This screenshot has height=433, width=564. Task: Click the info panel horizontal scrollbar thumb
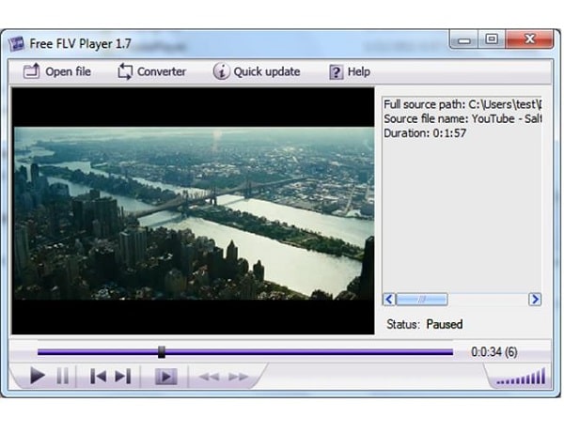421,300
